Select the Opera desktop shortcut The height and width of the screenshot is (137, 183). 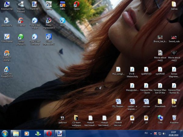[77, 5]
